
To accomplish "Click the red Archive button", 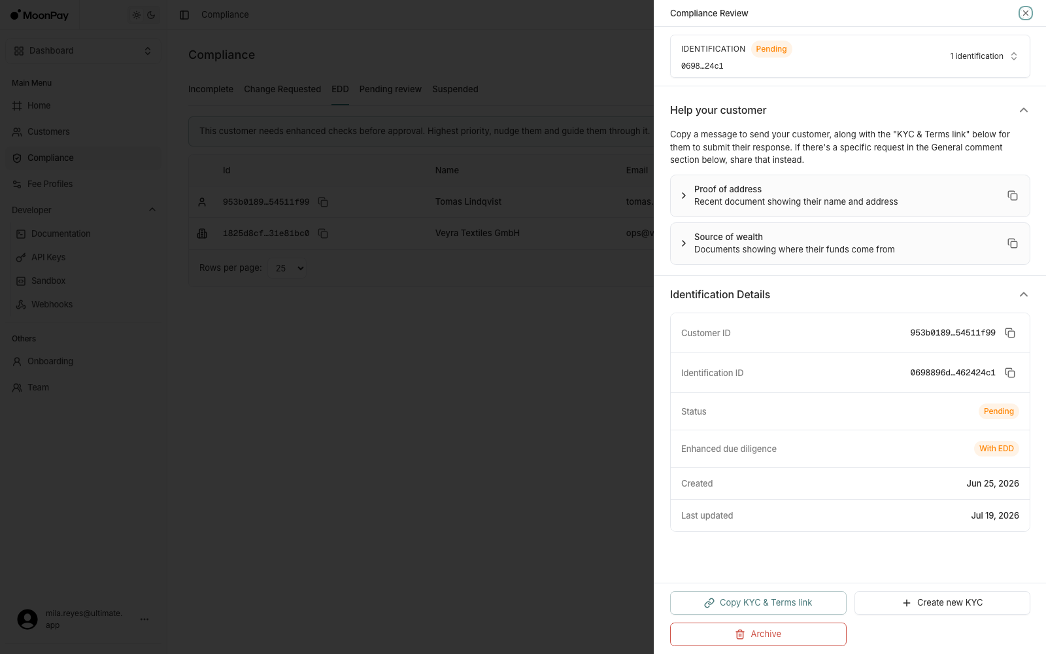I will [x=758, y=634].
